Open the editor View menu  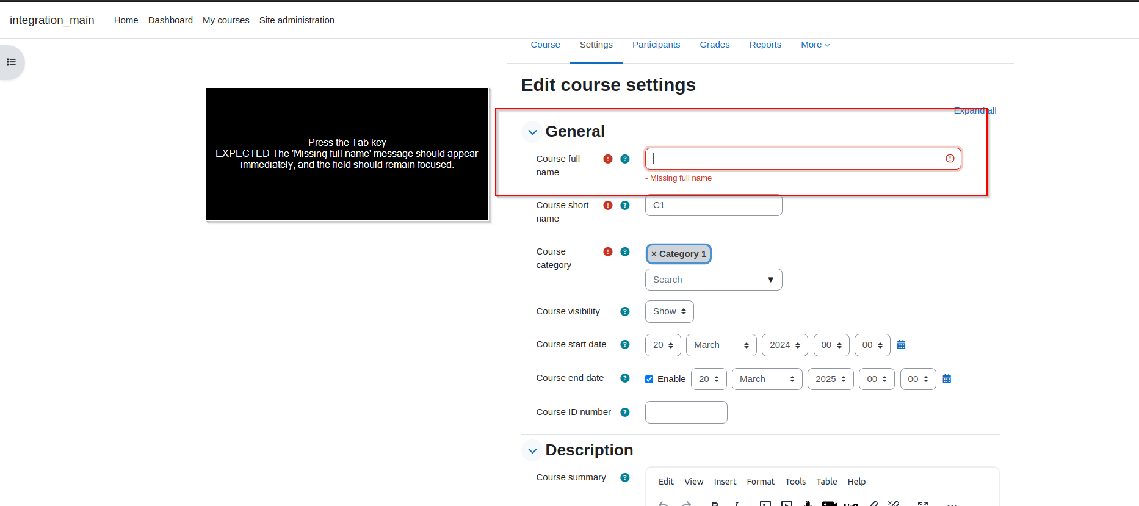tap(693, 482)
